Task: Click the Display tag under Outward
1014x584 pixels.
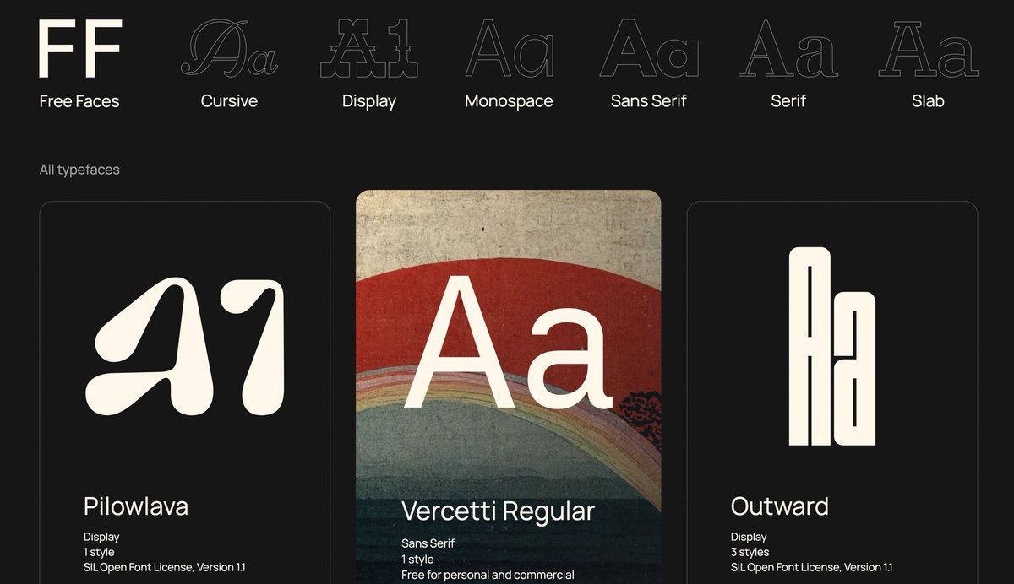Action: (x=749, y=537)
